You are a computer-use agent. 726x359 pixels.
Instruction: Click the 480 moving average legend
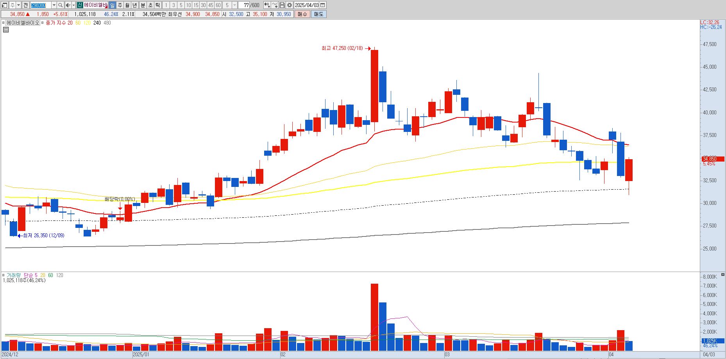(x=107, y=23)
